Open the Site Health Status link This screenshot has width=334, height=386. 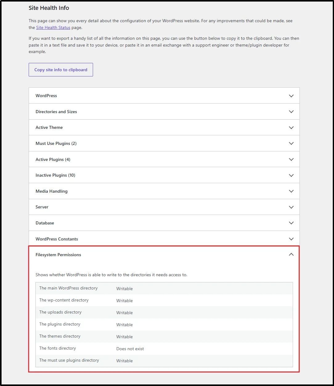53,27
